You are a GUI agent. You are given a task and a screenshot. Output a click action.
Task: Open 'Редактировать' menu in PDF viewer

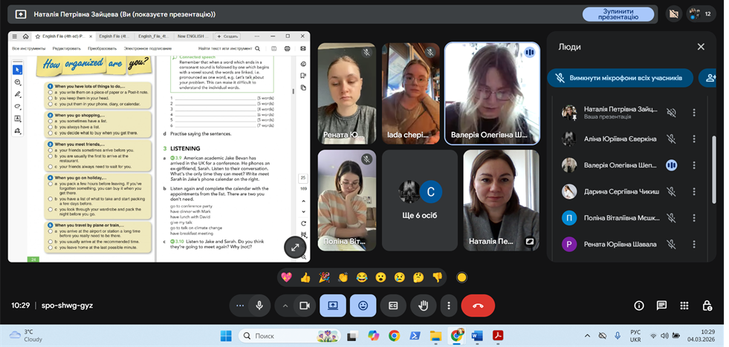pos(66,48)
